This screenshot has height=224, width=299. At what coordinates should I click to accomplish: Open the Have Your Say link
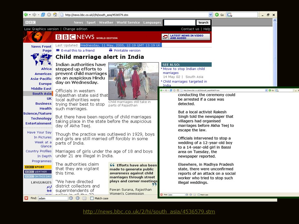[39, 132]
